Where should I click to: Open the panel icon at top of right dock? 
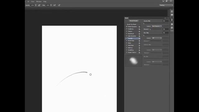[172, 11]
